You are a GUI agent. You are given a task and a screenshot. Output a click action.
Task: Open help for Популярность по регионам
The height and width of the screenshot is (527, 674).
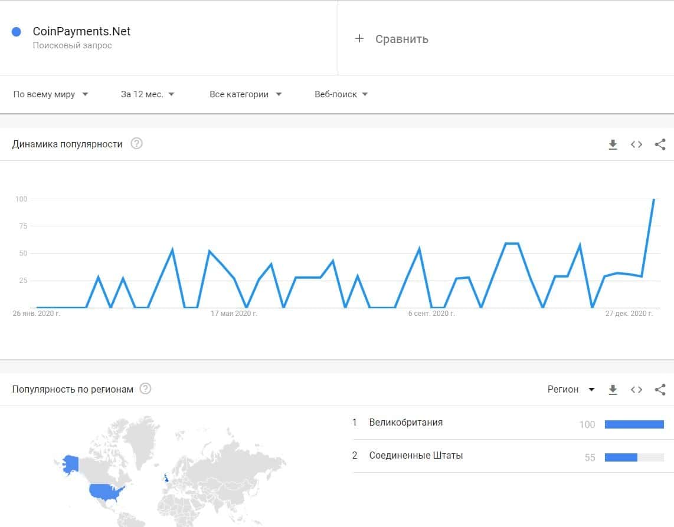tap(145, 389)
